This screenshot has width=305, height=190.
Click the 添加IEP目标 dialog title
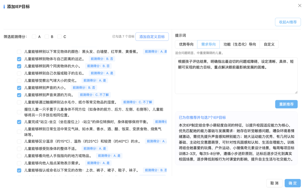coord(18,6)
